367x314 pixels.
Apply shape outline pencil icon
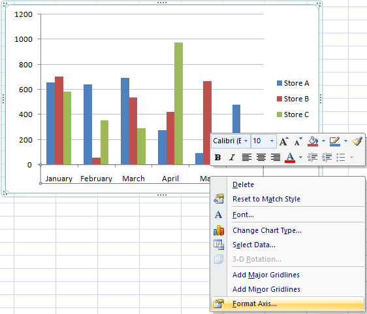pyautogui.click(x=335, y=141)
